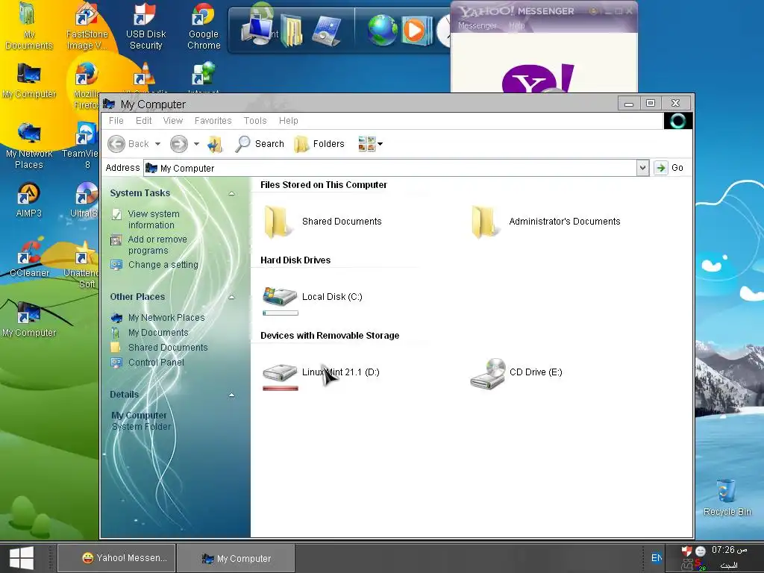Select AIMP3 desktop shortcut
The image size is (764, 573).
[29, 200]
